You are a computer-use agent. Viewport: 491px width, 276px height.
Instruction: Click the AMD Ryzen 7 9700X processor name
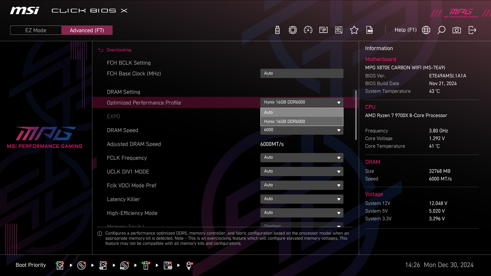(406, 116)
